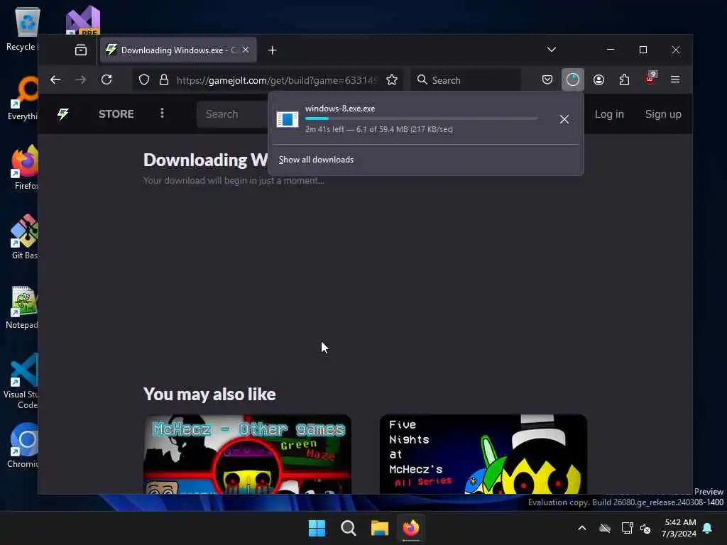
Task: Open a new browser tab
Action: pyautogui.click(x=272, y=50)
